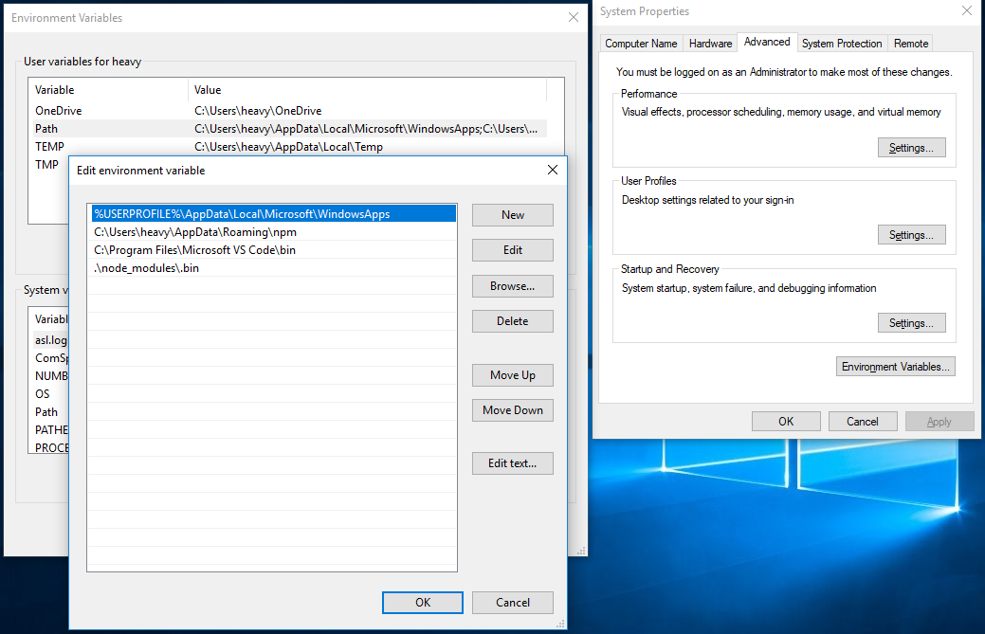Click Environment Variables... in System Properties
Screen dimensions: 985x634
click(896, 367)
